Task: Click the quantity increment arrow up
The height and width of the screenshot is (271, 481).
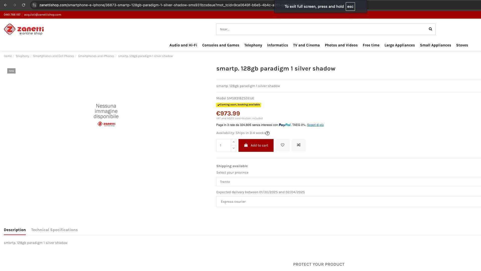Action: pyautogui.click(x=233, y=142)
